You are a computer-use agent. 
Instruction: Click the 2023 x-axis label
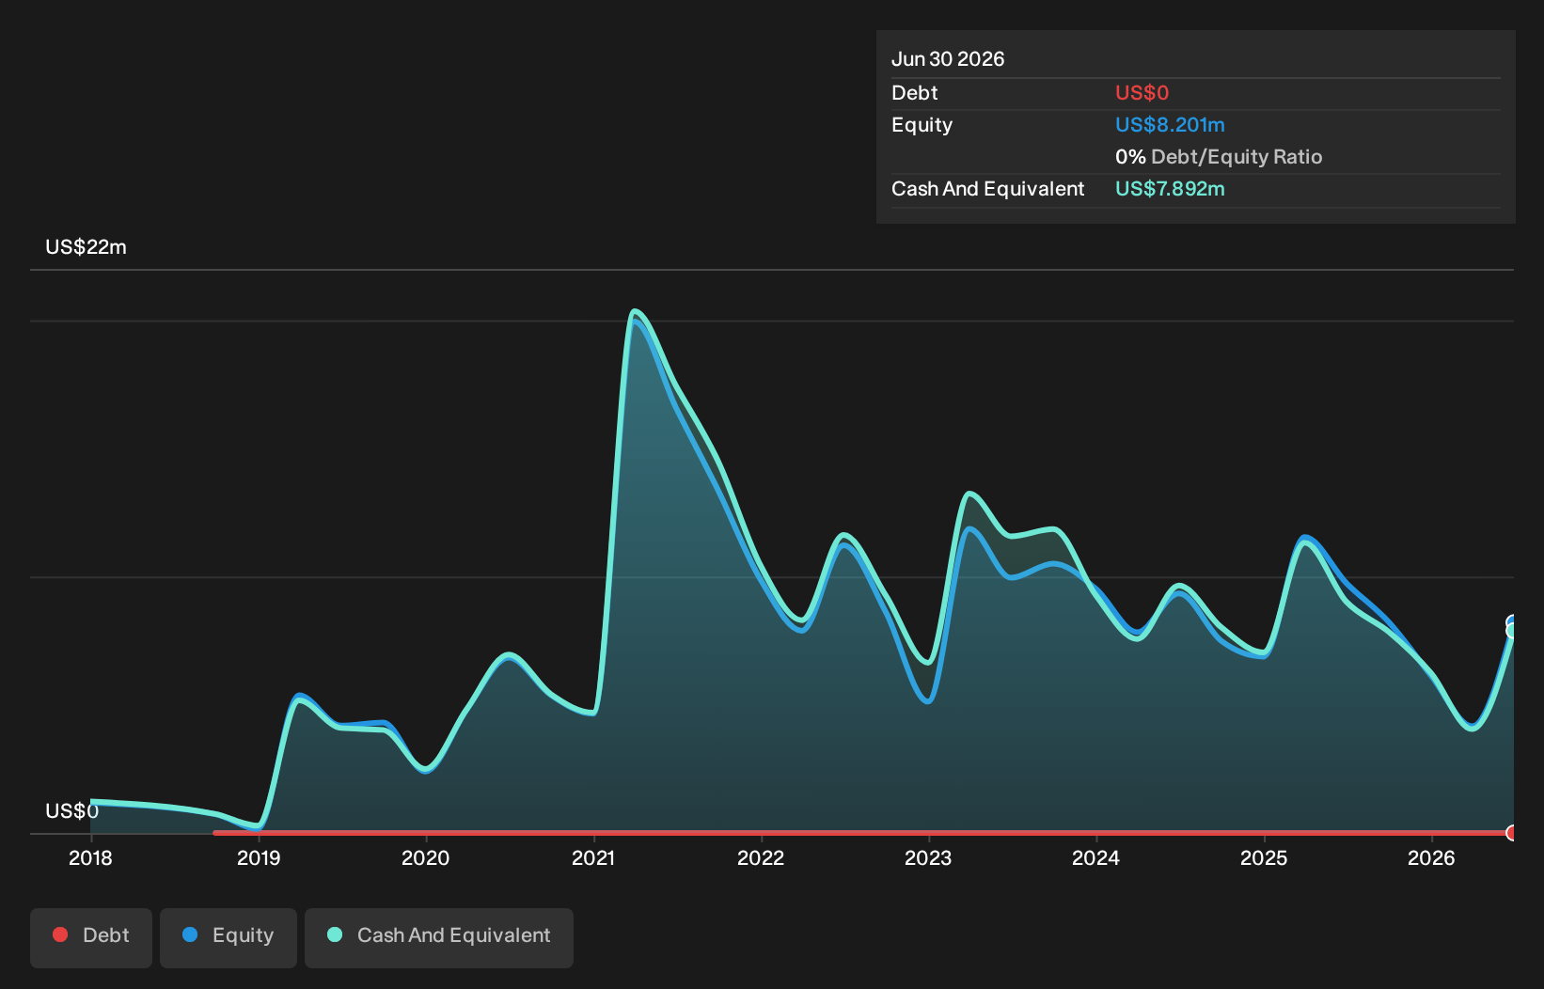point(928,857)
